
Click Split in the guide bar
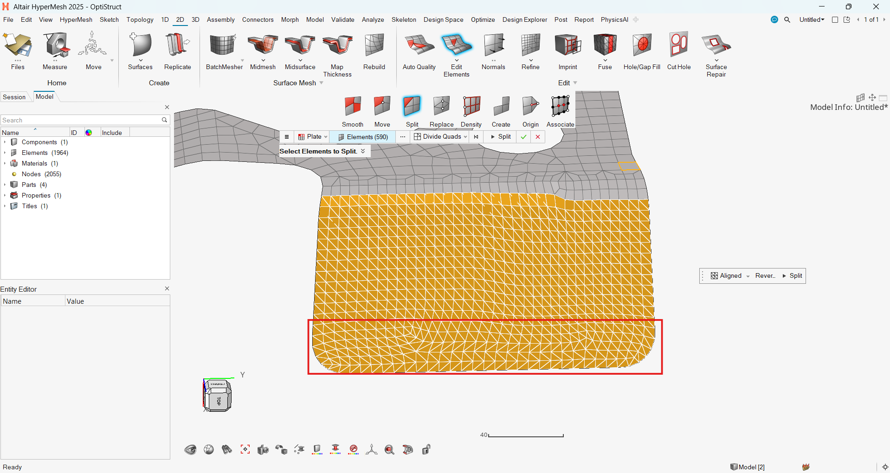(501, 137)
